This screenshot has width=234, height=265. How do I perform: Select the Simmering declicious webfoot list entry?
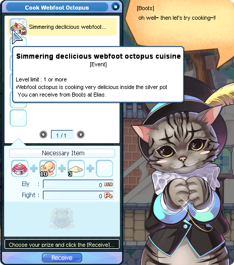62,27
